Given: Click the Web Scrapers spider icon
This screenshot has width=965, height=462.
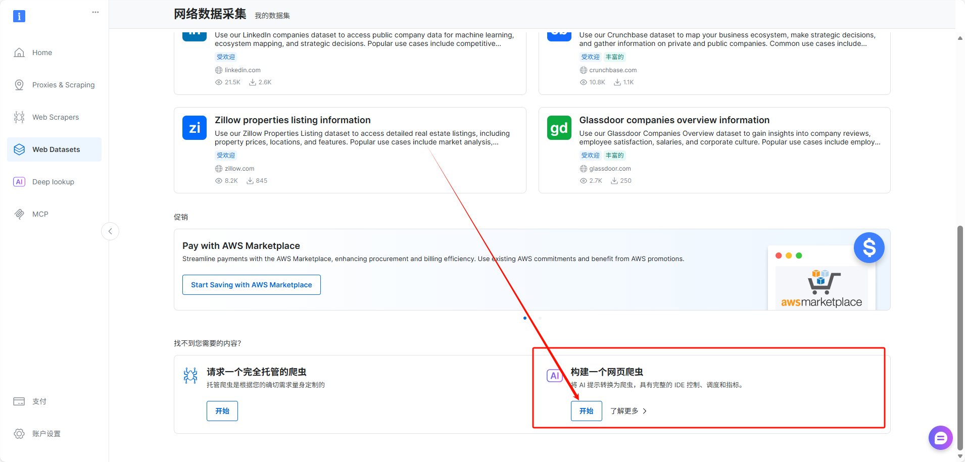Looking at the screenshot, I should coord(19,117).
